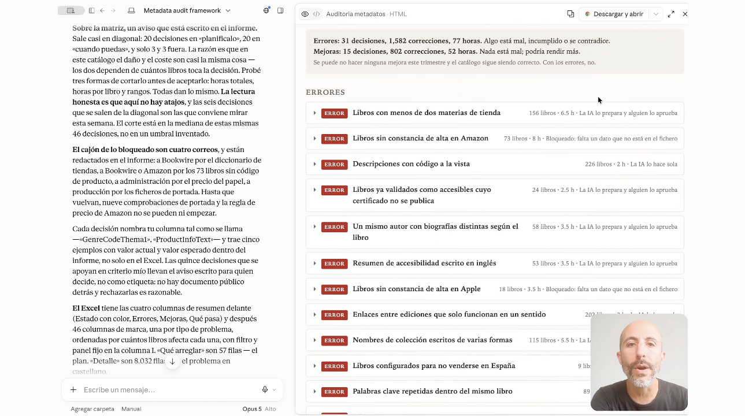Focus the Escribe un mensaje input field
This screenshot has width=745, height=416.
point(168,390)
